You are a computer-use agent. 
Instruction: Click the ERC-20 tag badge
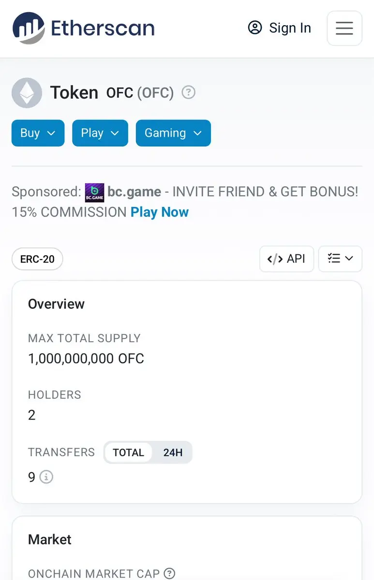coord(37,259)
